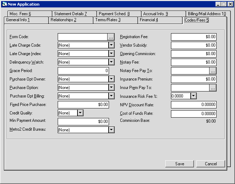This screenshot has width=235, height=184.
Task: Expand the Insurance Risk Fee % dropdown
Action: (194, 96)
